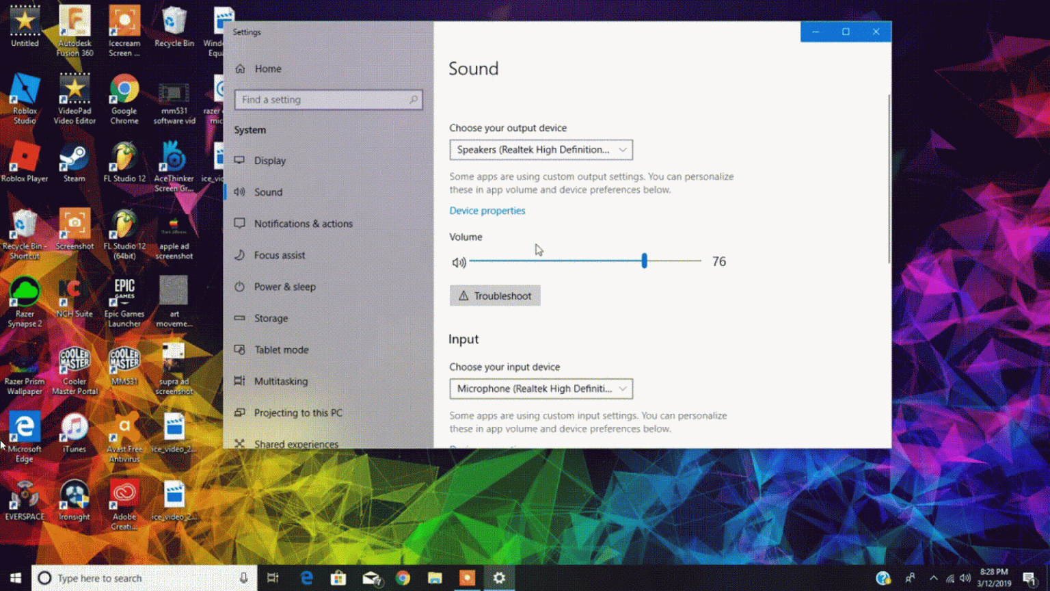Select the Razer Prism Wallpaper desktop icon
The width and height of the screenshot is (1050, 591).
[25, 370]
